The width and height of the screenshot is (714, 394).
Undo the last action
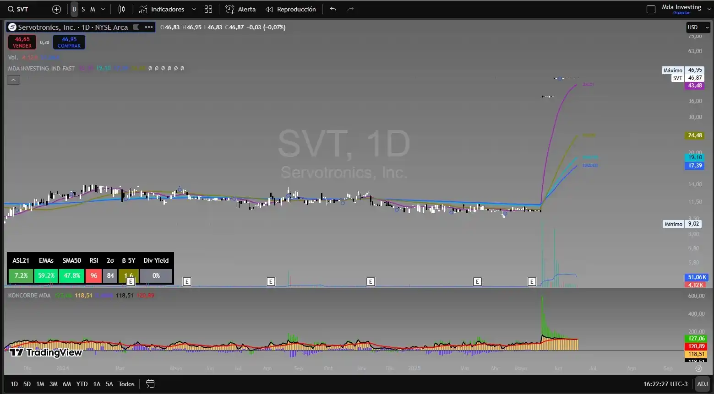click(333, 9)
